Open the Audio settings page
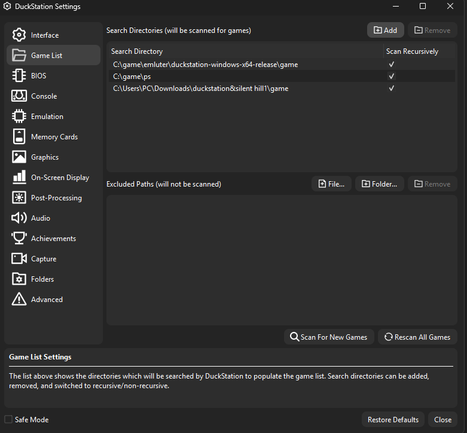The width and height of the screenshot is (467, 433). pyautogui.click(x=54, y=218)
